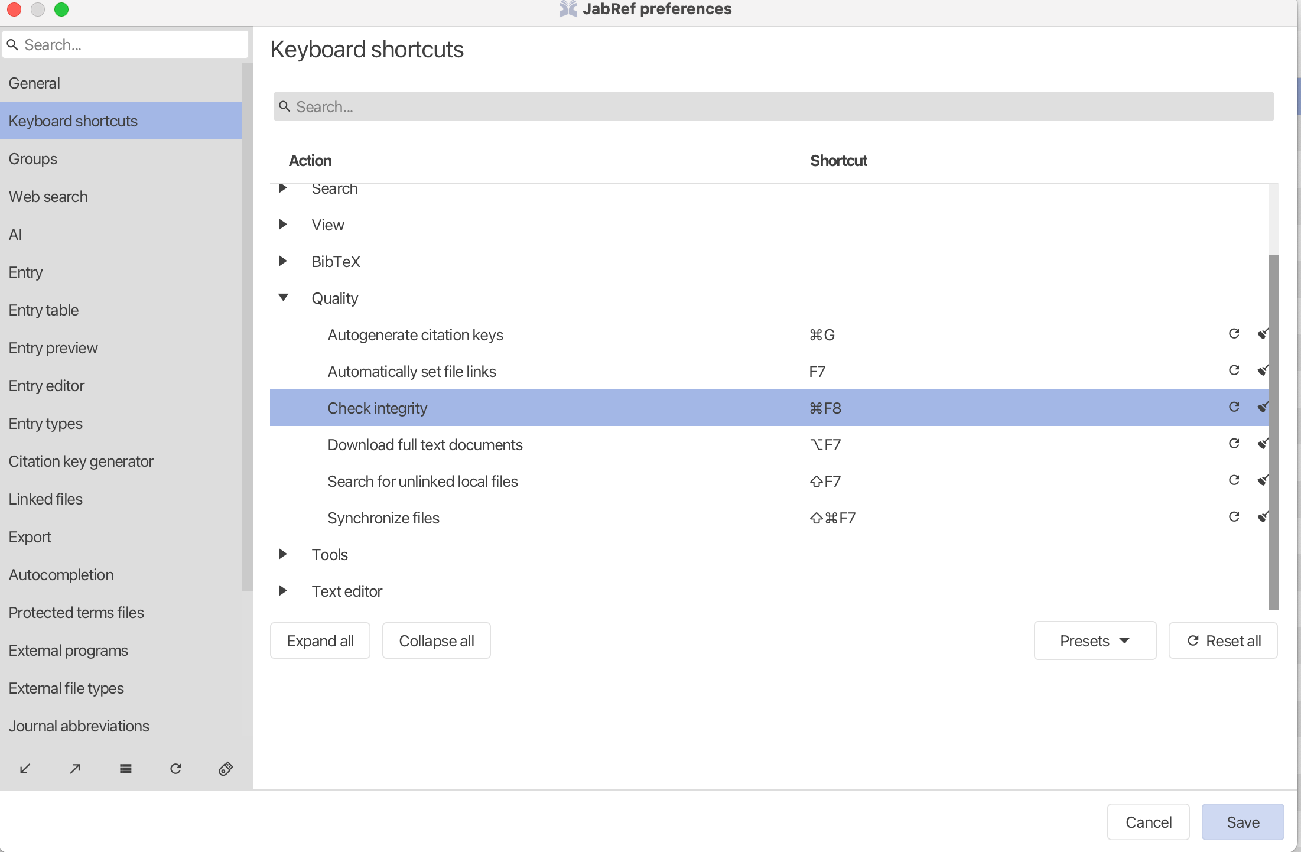Click the Expand all button
The image size is (1301, 852).
320,640
